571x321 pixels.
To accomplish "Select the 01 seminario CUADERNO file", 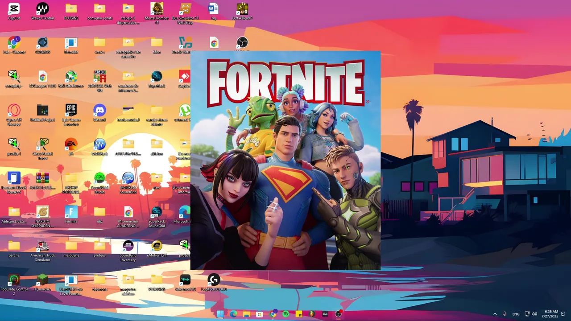I will [x=128, y=217].
